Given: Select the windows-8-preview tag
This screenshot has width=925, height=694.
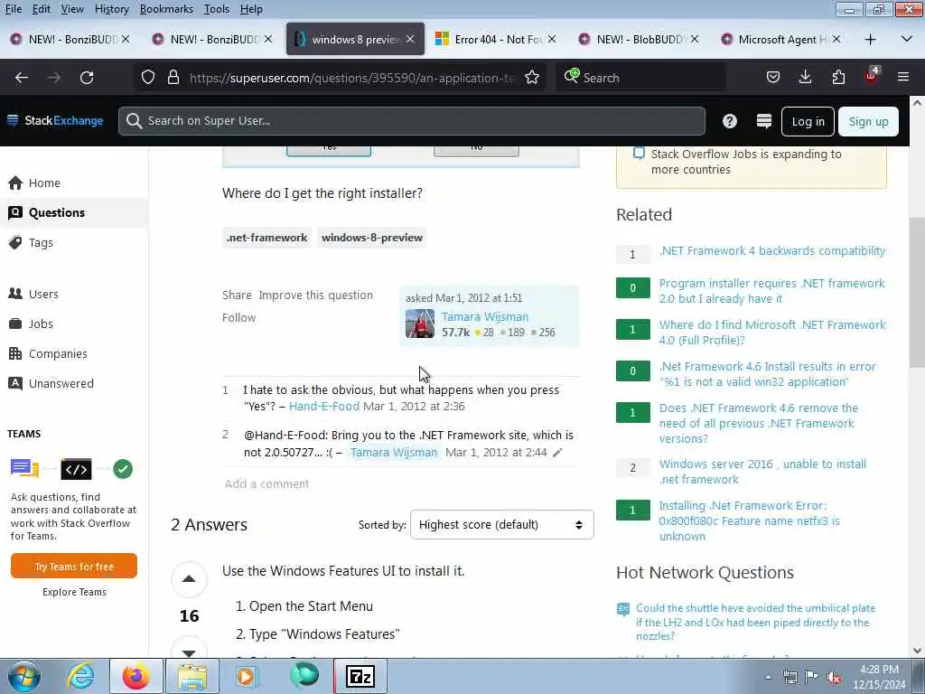Looking at the screenshot, I should tap(371, 238).
